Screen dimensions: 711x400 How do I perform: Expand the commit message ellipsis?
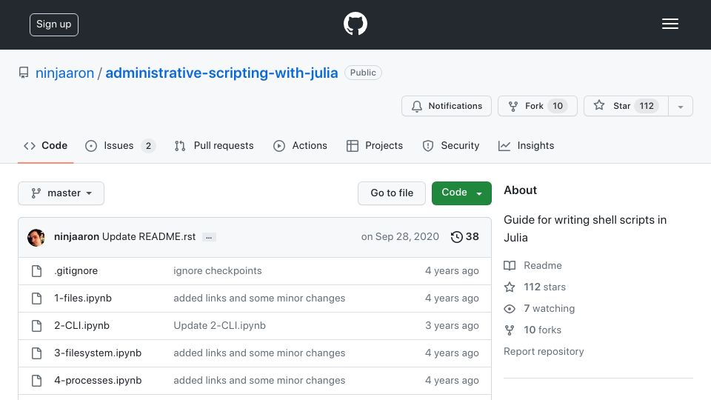point(209,237)
